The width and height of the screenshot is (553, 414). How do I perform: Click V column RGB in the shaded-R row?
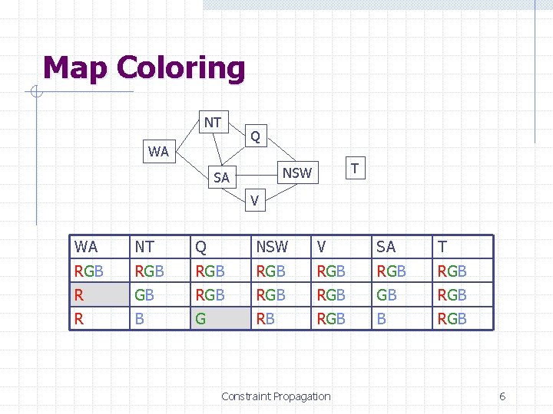coord(341,294)
